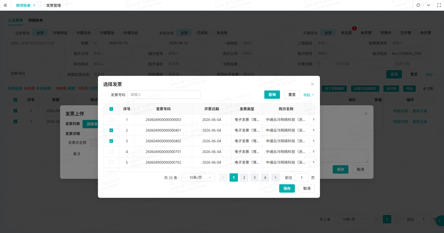Close the 选择发票 dialog
This screenshot has width=444, height=233.
click(312, 84)
